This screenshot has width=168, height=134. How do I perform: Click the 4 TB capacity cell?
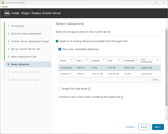pyautogui.click(x=94, y=68)
